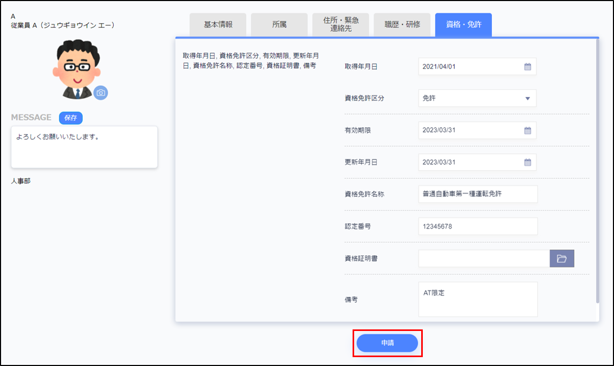This screenshot has width=614, height=366.
Task: Expand the 資格免許区分 dropdown
Action: tap(527, 98)
